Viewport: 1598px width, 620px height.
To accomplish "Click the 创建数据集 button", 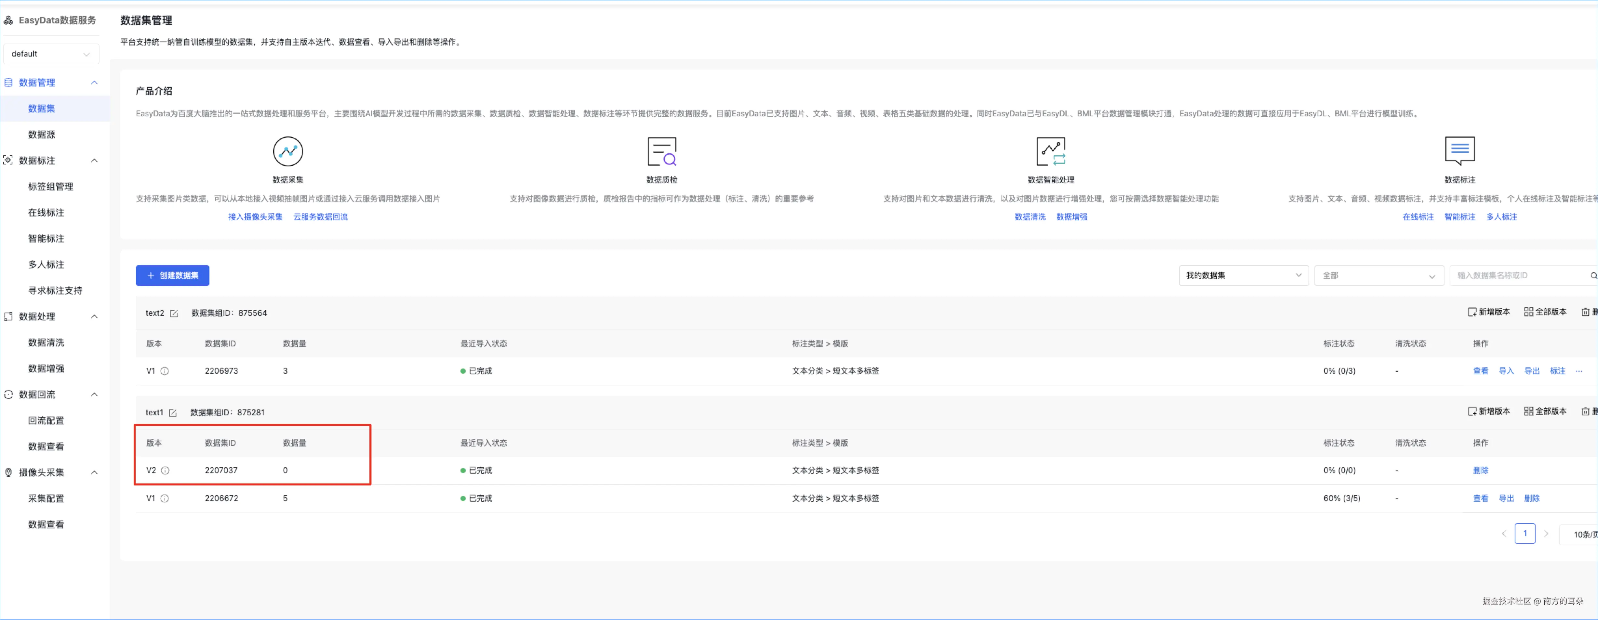I will (172, 275).
